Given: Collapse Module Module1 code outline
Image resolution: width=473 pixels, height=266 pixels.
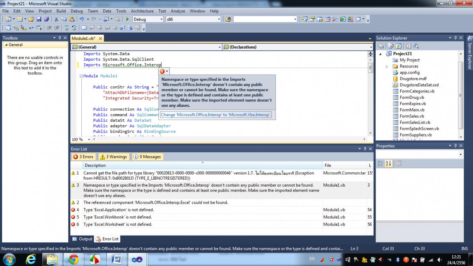Looking at the screenshot, I should 81,76.
